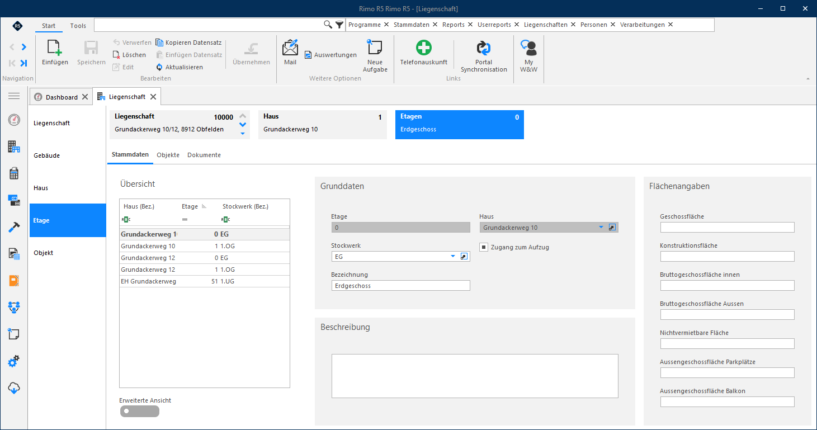Jump to last record
The height and width of the screenshot is (430, 817).
click(23, 63)
